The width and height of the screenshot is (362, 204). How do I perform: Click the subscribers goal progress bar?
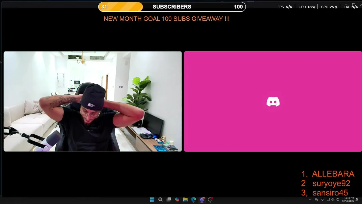(172, 7)
